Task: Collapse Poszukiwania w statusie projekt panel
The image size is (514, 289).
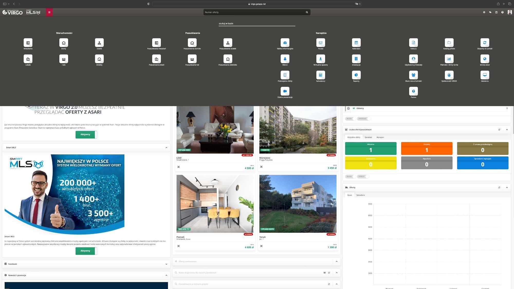Action: coord(336,284)
